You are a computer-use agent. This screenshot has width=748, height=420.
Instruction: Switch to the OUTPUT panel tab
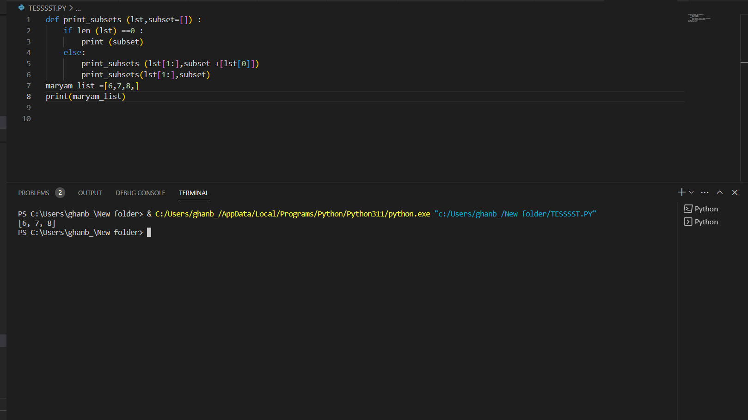pos(90,193)
